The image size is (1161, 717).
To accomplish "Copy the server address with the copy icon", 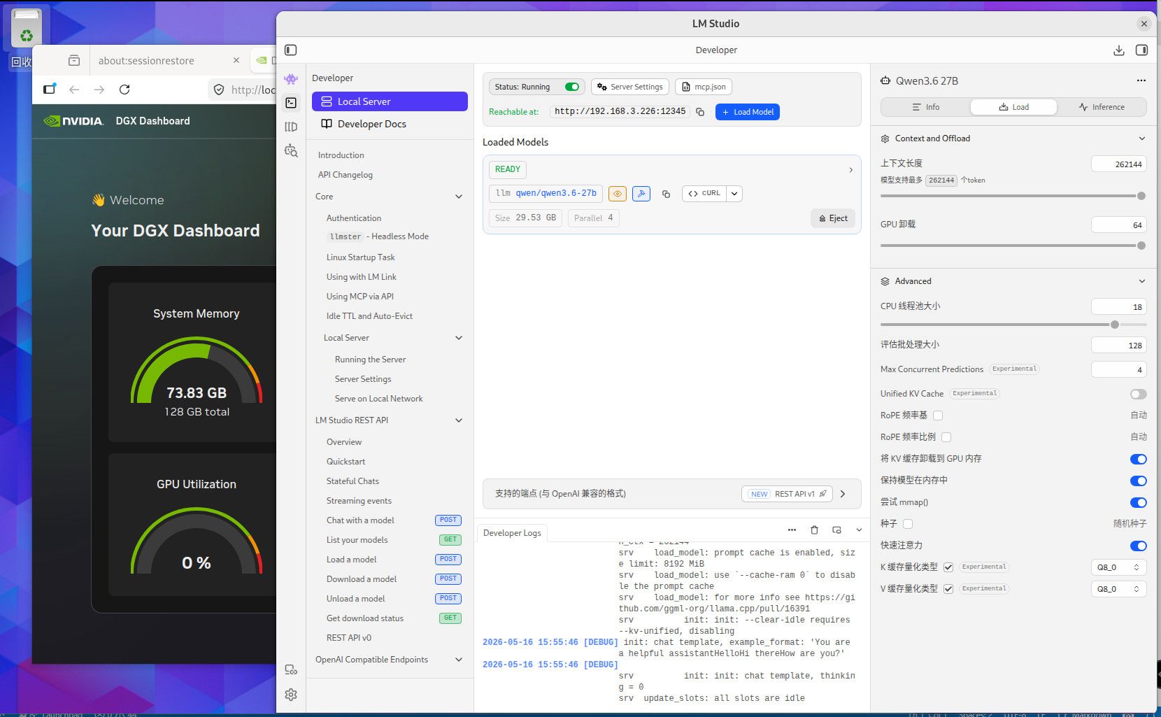I will (700, 112).
